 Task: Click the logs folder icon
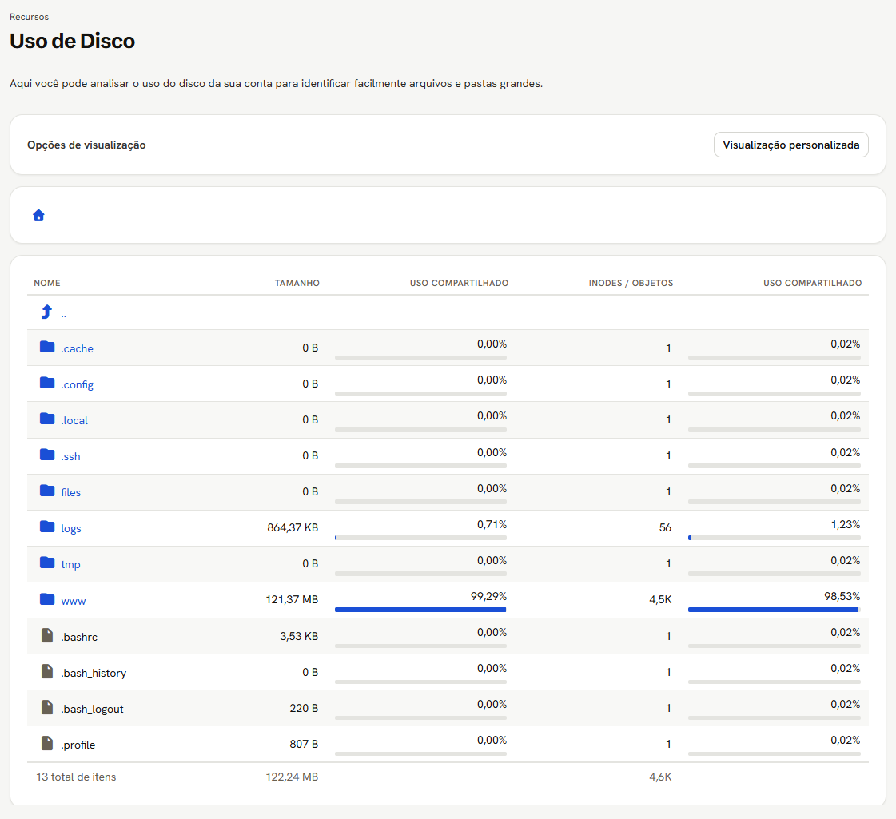click(47, 527)
